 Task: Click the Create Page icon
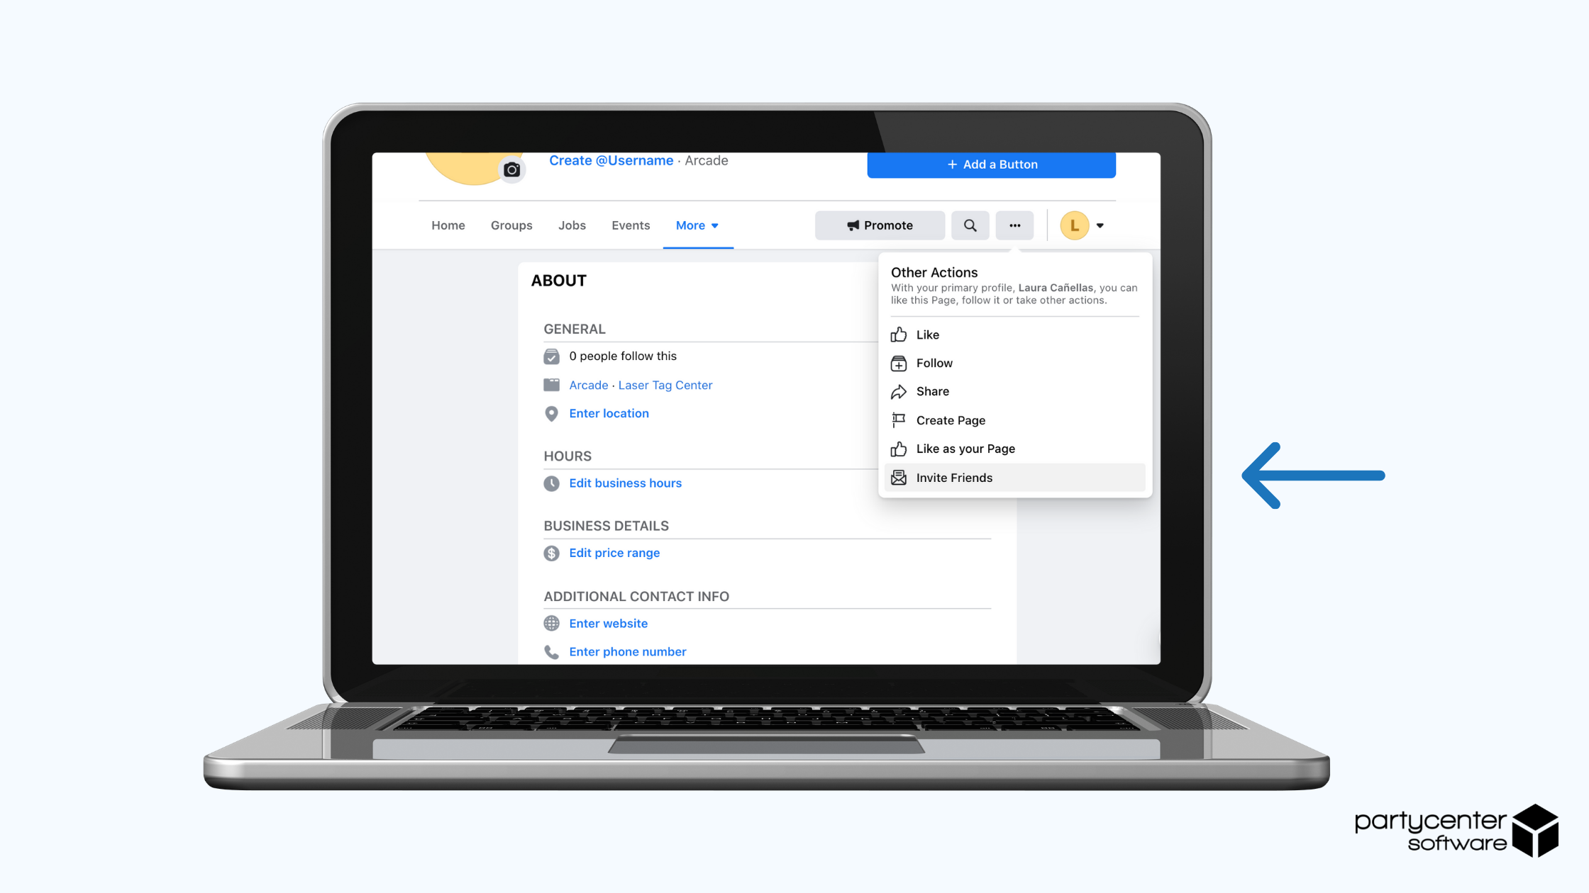click(898, 420)
